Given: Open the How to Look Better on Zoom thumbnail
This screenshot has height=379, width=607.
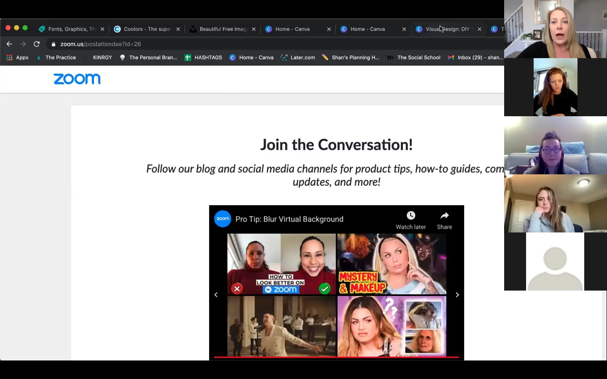Looking at the screenshot, I should [x=282, y=264].
